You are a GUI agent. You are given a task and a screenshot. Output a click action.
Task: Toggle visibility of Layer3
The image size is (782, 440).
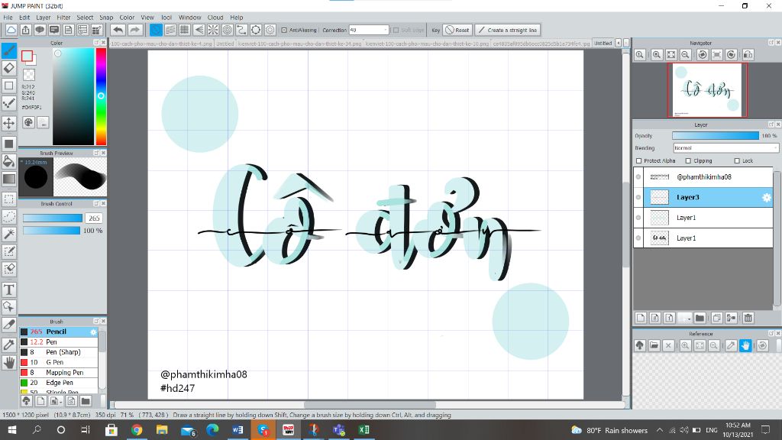(638, 198)
